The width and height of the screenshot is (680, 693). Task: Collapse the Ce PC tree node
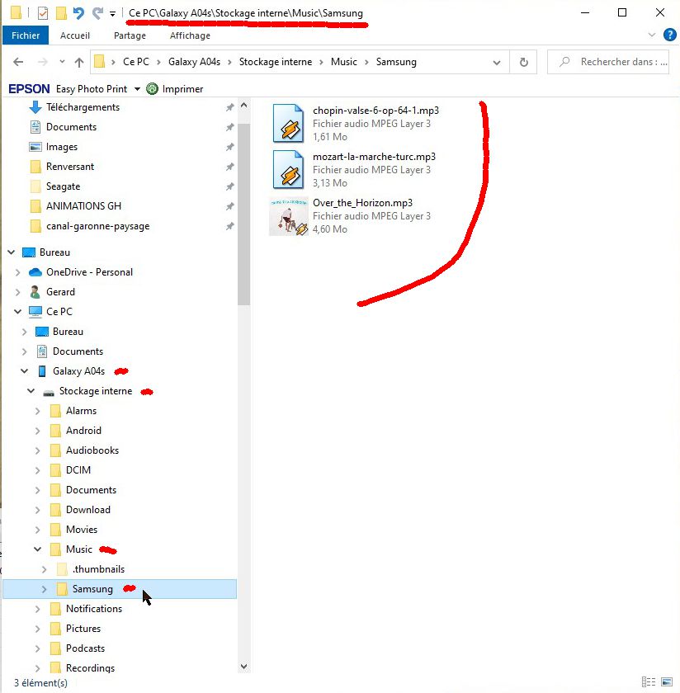click(17, 312)
